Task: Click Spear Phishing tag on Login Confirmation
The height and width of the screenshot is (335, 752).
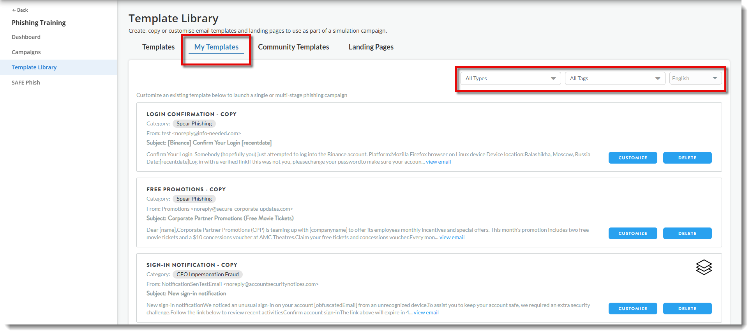Action: pyautogui.click(x=194, y=123)
